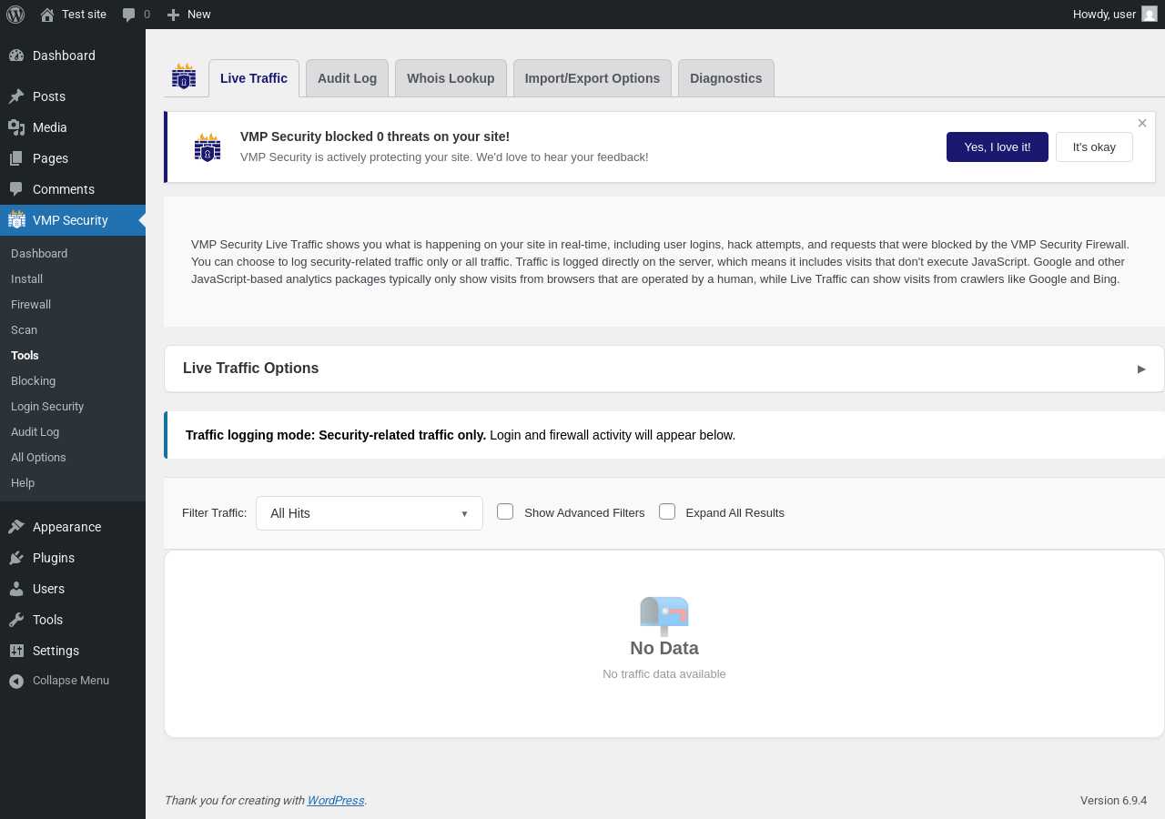Viewport: 1165px width, 819px height.
Task: Click the "It's okay" button
Action: tap(1094, 147)
